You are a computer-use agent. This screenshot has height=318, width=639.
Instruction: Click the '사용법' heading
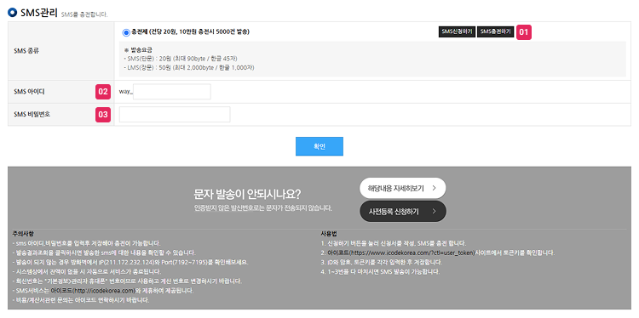point(329,234)
